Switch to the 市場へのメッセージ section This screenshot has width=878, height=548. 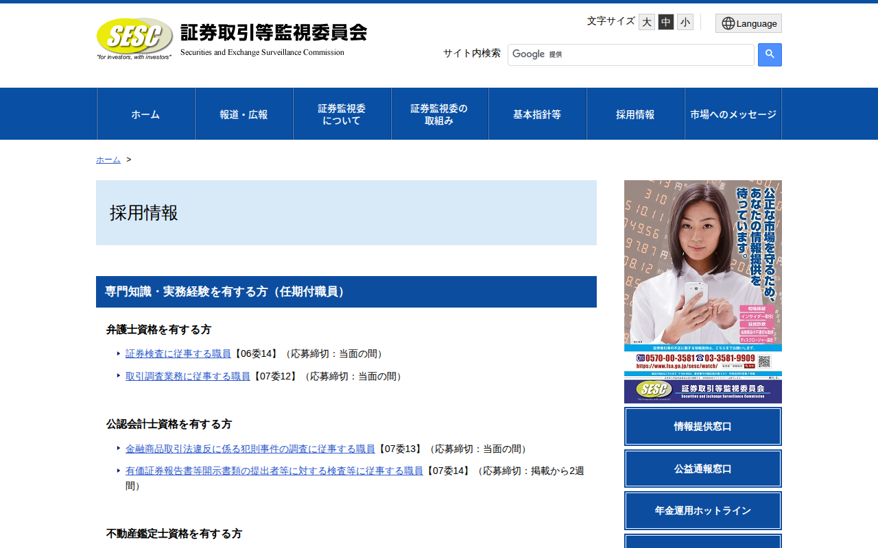pyautogui.click(x=733, y=114)
